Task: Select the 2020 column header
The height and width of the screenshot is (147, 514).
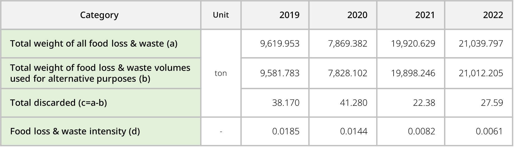Action: coord(357,15)
